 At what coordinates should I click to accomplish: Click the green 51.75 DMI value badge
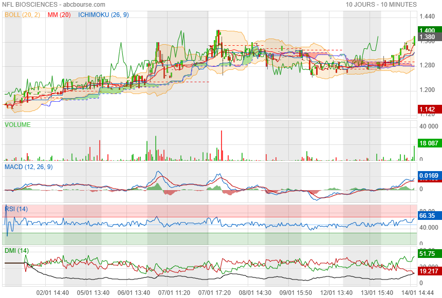pos(427,254)
